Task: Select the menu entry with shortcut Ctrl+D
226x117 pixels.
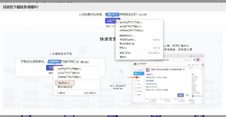Action: point(139,40)
